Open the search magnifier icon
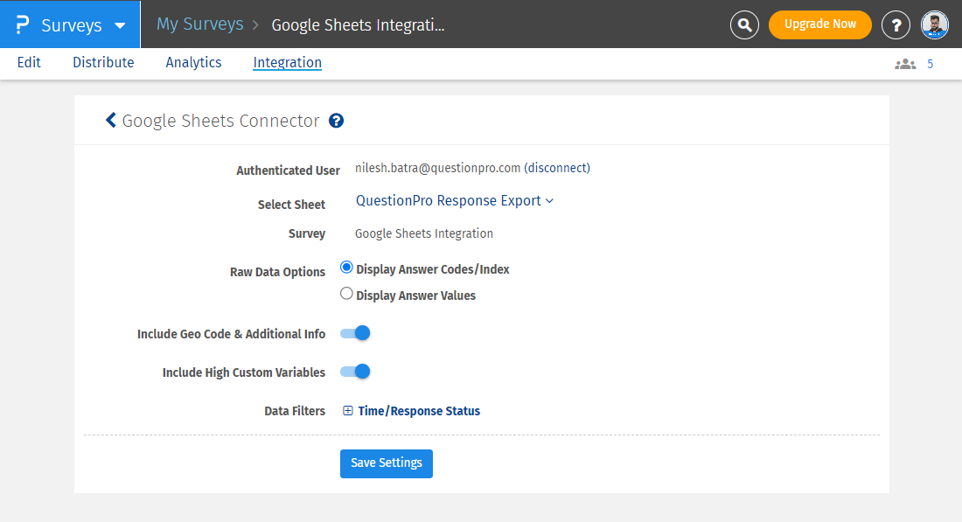Viewport: 962px width, 522px height. (744, 25)
